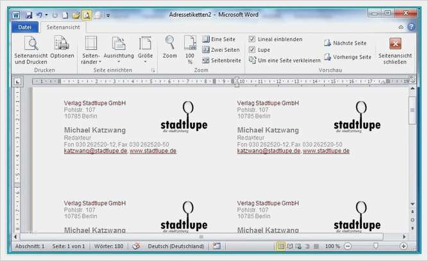Image resolution: width=428 pixels, height=261 pixels.
Task: Switch to Web Layout view icon
Action: coord(298,246)
